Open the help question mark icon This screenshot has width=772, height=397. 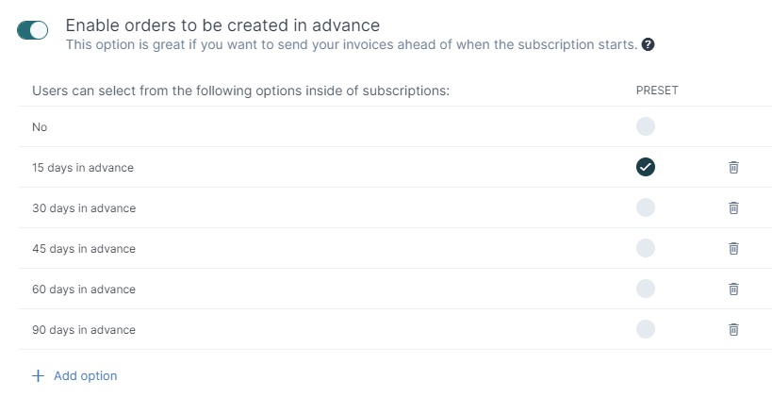coord(648,45)
